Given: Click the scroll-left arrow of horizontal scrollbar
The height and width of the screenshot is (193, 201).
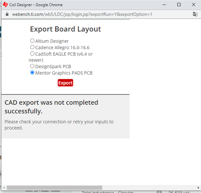Looking at the screenshot, I should pos(4,188).
